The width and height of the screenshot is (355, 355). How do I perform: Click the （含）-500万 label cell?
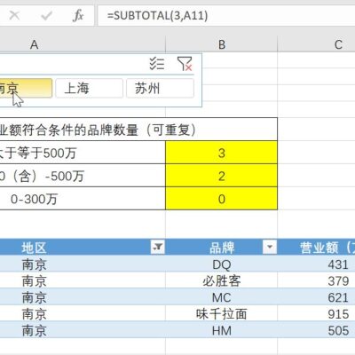pos(83,176)
